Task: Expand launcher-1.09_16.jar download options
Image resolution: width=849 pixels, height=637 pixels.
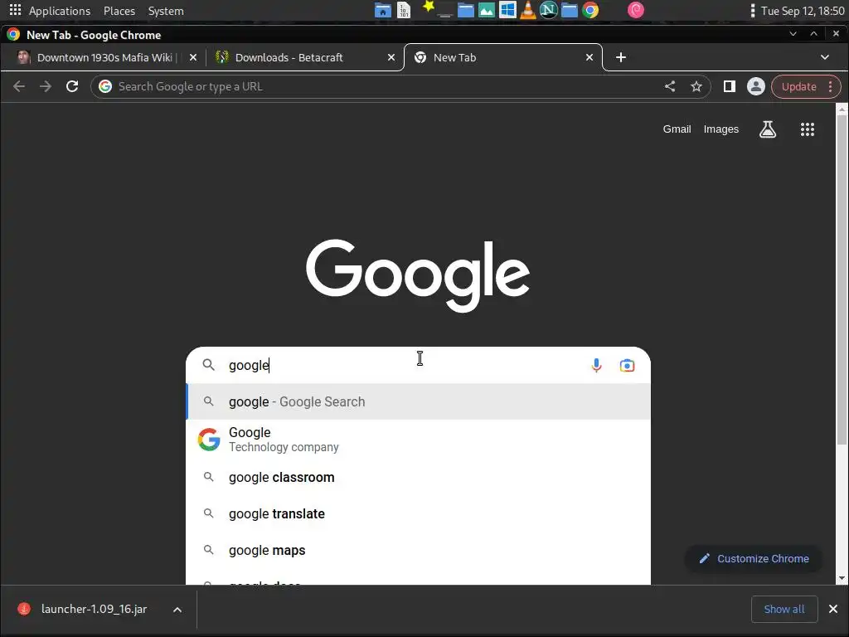Action: pos(177,610)
